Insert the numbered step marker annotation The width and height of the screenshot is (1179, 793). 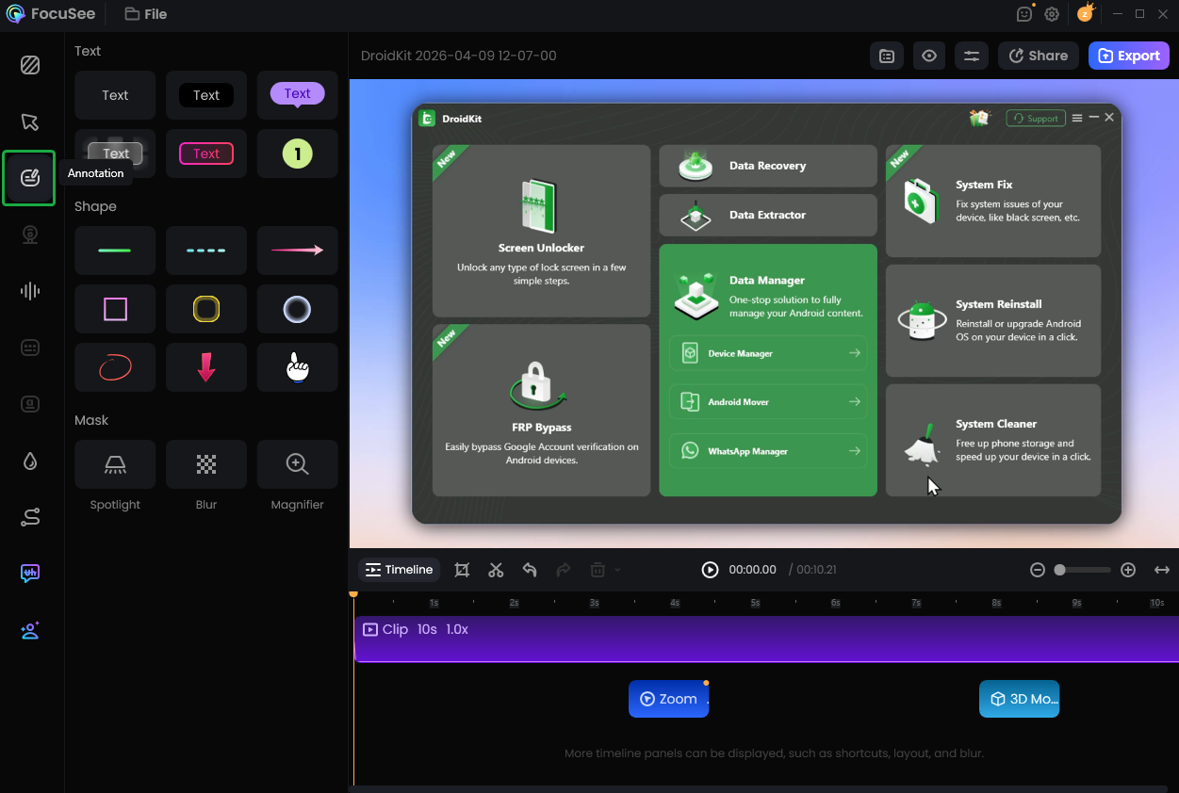[x=297, y=154]
